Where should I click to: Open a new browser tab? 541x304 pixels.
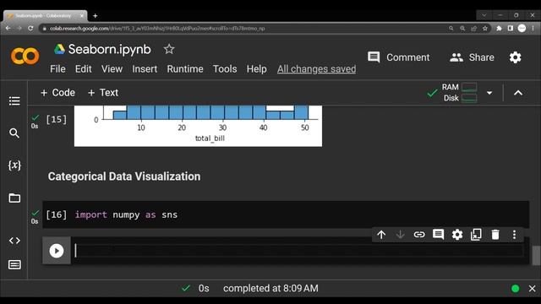[x=96, y=16]
